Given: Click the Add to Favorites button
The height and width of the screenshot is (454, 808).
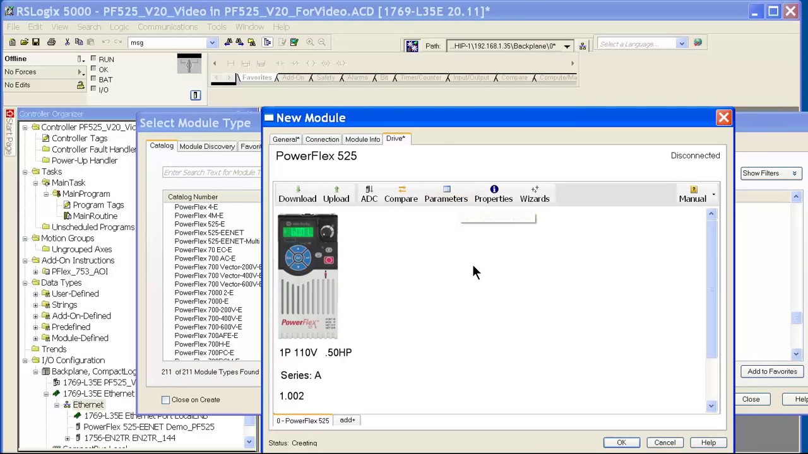Looking at the screenshot, I should tap(772, 371).
